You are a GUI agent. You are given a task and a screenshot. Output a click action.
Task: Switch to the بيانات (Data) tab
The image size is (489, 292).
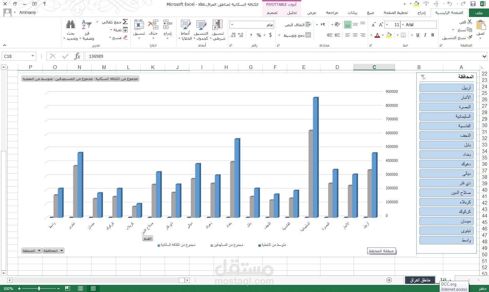352,13
